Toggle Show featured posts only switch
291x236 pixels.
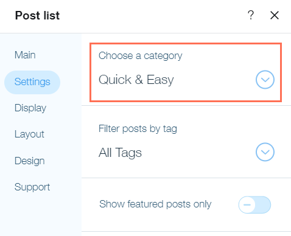point(254,204)
